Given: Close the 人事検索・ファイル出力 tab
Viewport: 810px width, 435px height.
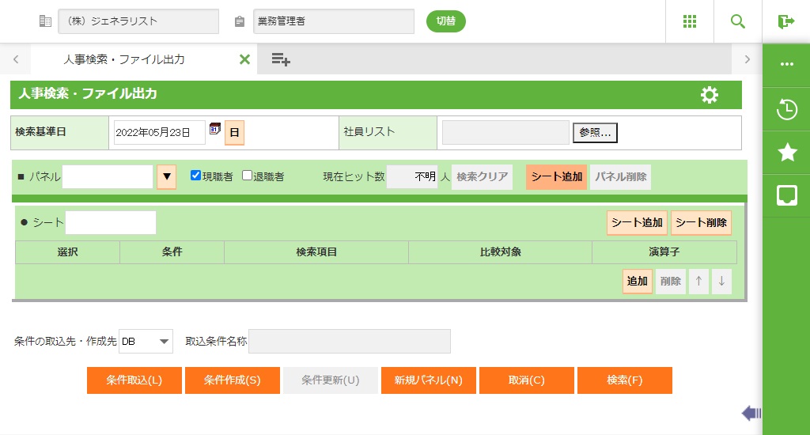Looking at the screenshot, I should coord(244,59).
